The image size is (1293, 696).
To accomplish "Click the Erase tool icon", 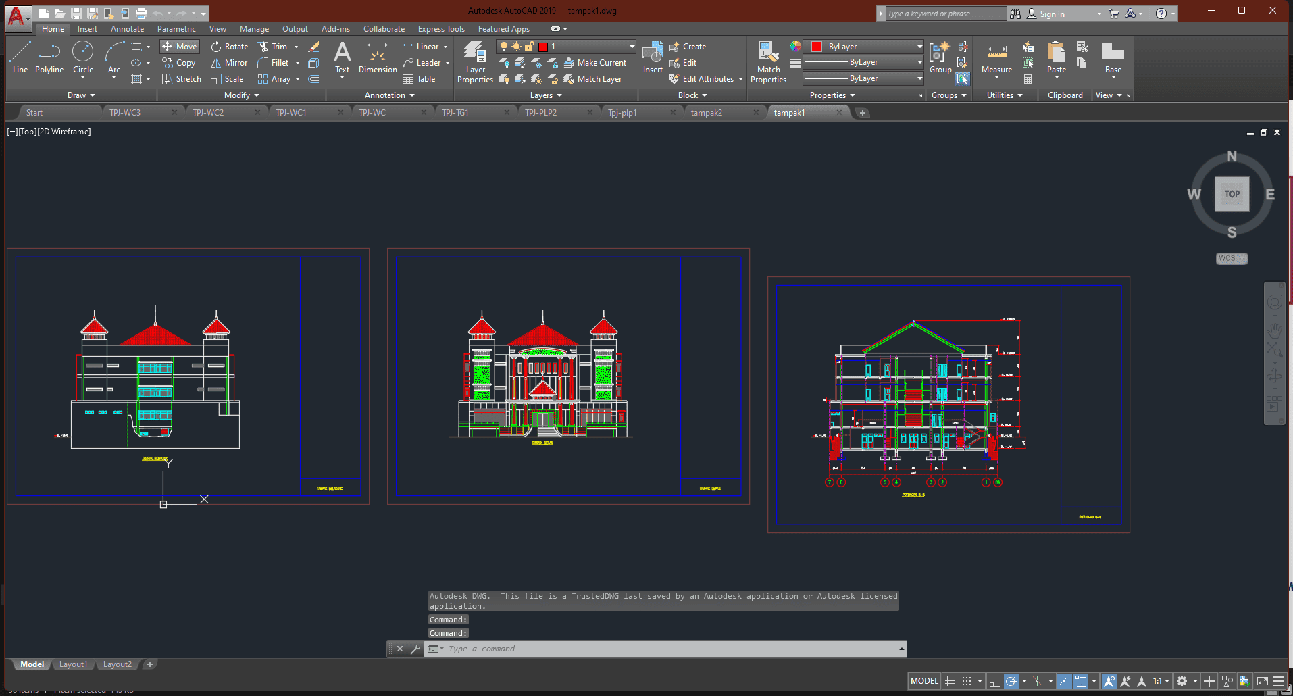I will [314, 47].
